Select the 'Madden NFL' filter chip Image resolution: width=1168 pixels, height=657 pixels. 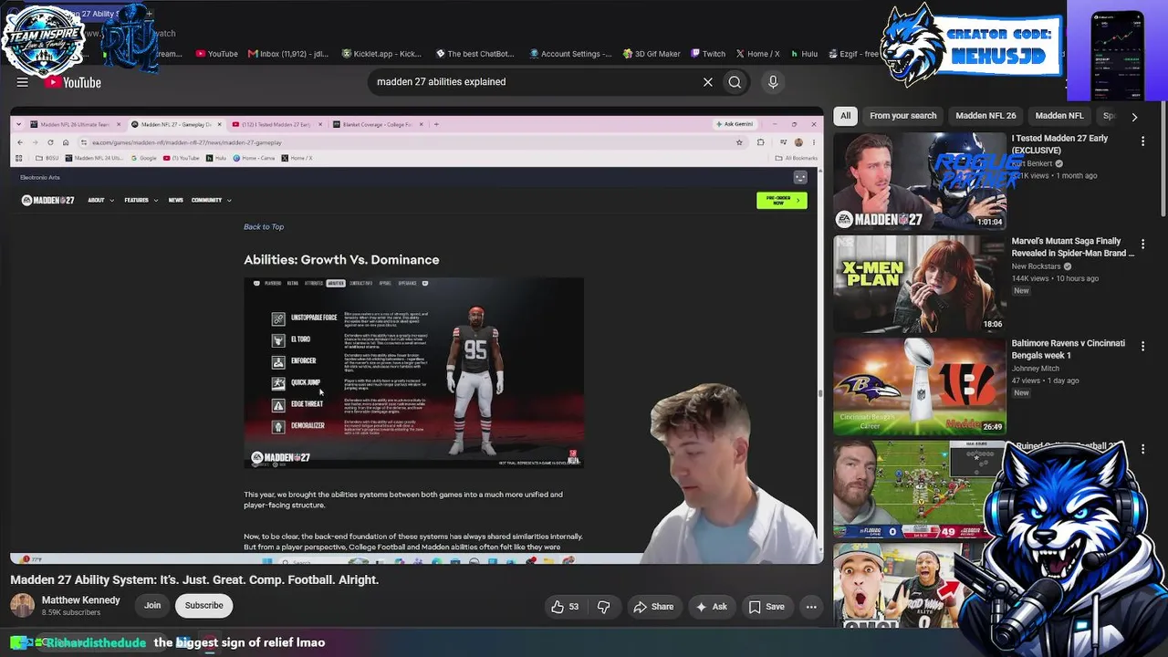point(1059,116)
